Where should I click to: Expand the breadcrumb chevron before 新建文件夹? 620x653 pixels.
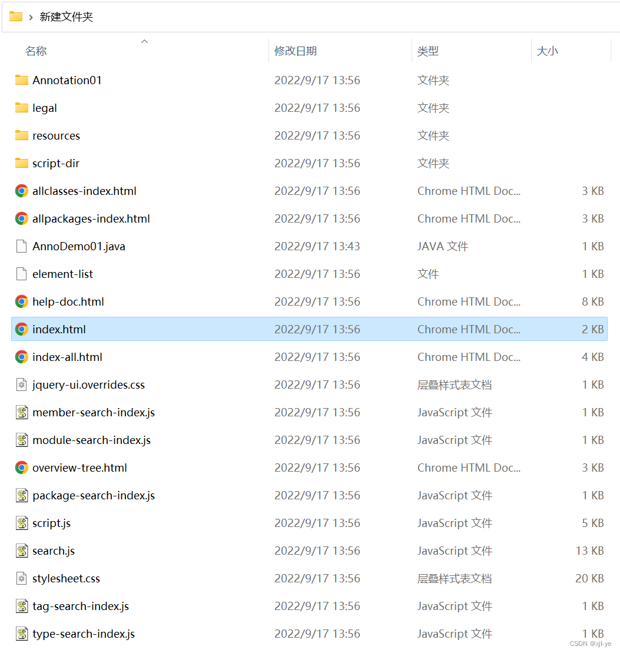coord(31,17)
